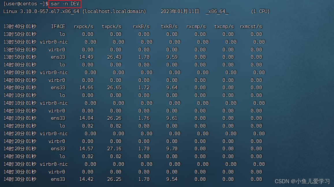
Task: Click txkB/s value 9.70
Action: click(x=172, y=149)
